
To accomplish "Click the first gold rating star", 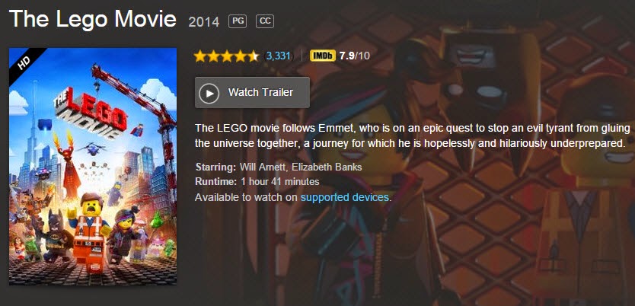I will (x=200, y=56).
